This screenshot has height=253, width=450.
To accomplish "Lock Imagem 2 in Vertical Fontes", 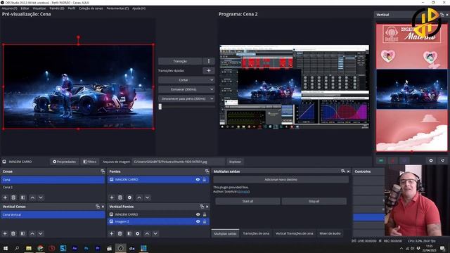I will [205, 221].
